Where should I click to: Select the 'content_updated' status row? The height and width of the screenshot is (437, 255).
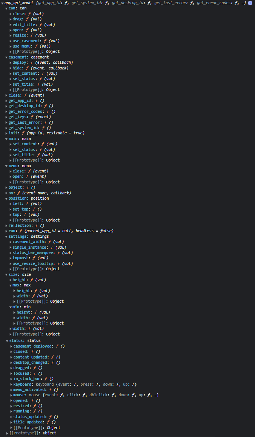35,357
